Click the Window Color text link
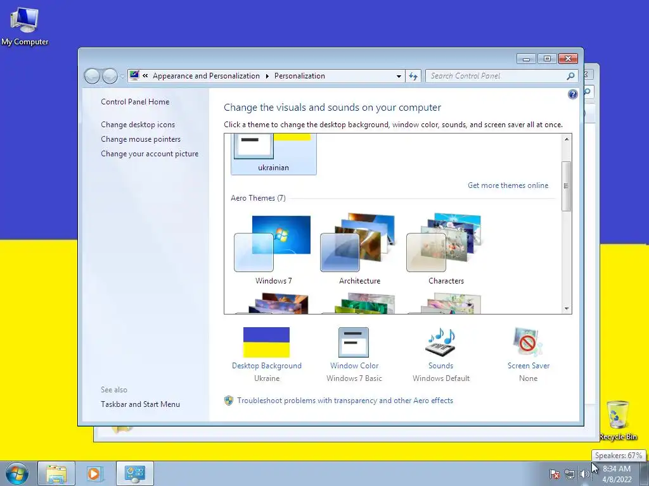Image resolution: width=649 pixels, height=486 pixels. 354,366
